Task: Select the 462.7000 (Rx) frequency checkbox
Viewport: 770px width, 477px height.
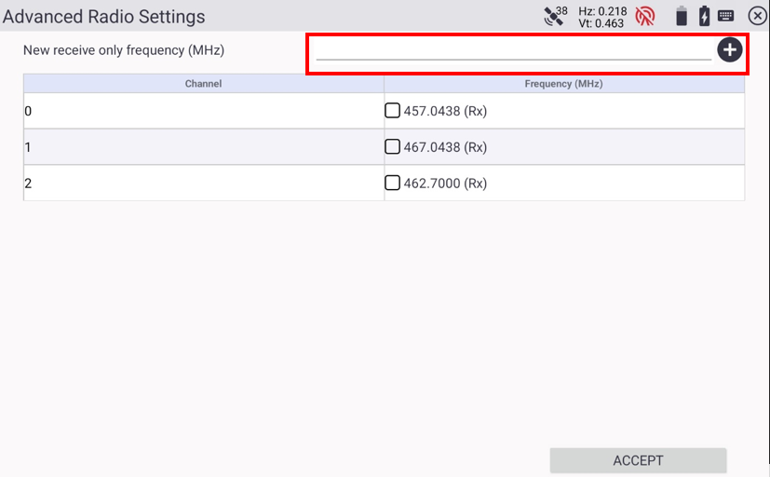Action: 392,183
